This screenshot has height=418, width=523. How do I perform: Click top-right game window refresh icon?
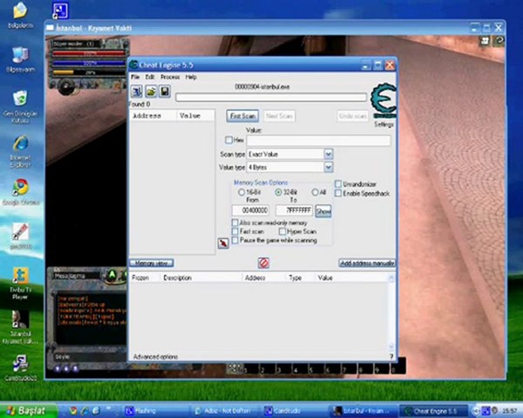499,41
